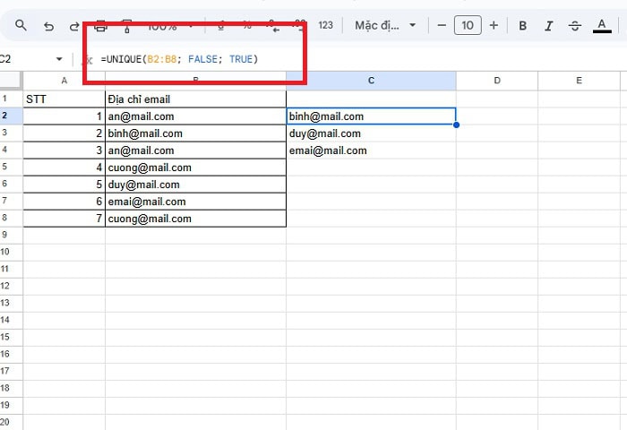Toggle Bold formatting
Viewport: 627px width, 430px height.
(522, 26)
